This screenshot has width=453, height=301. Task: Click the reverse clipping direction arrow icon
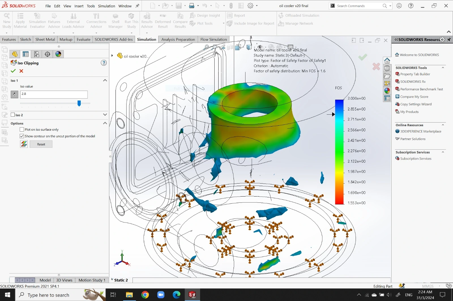tap(14, 94)
